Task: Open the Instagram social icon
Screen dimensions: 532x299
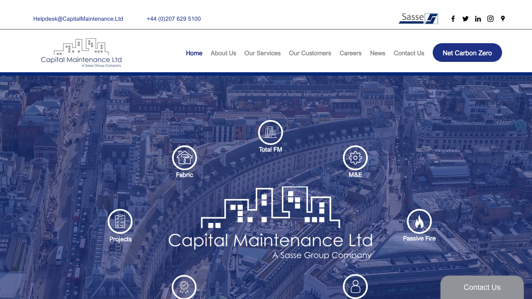Action: 490,19
